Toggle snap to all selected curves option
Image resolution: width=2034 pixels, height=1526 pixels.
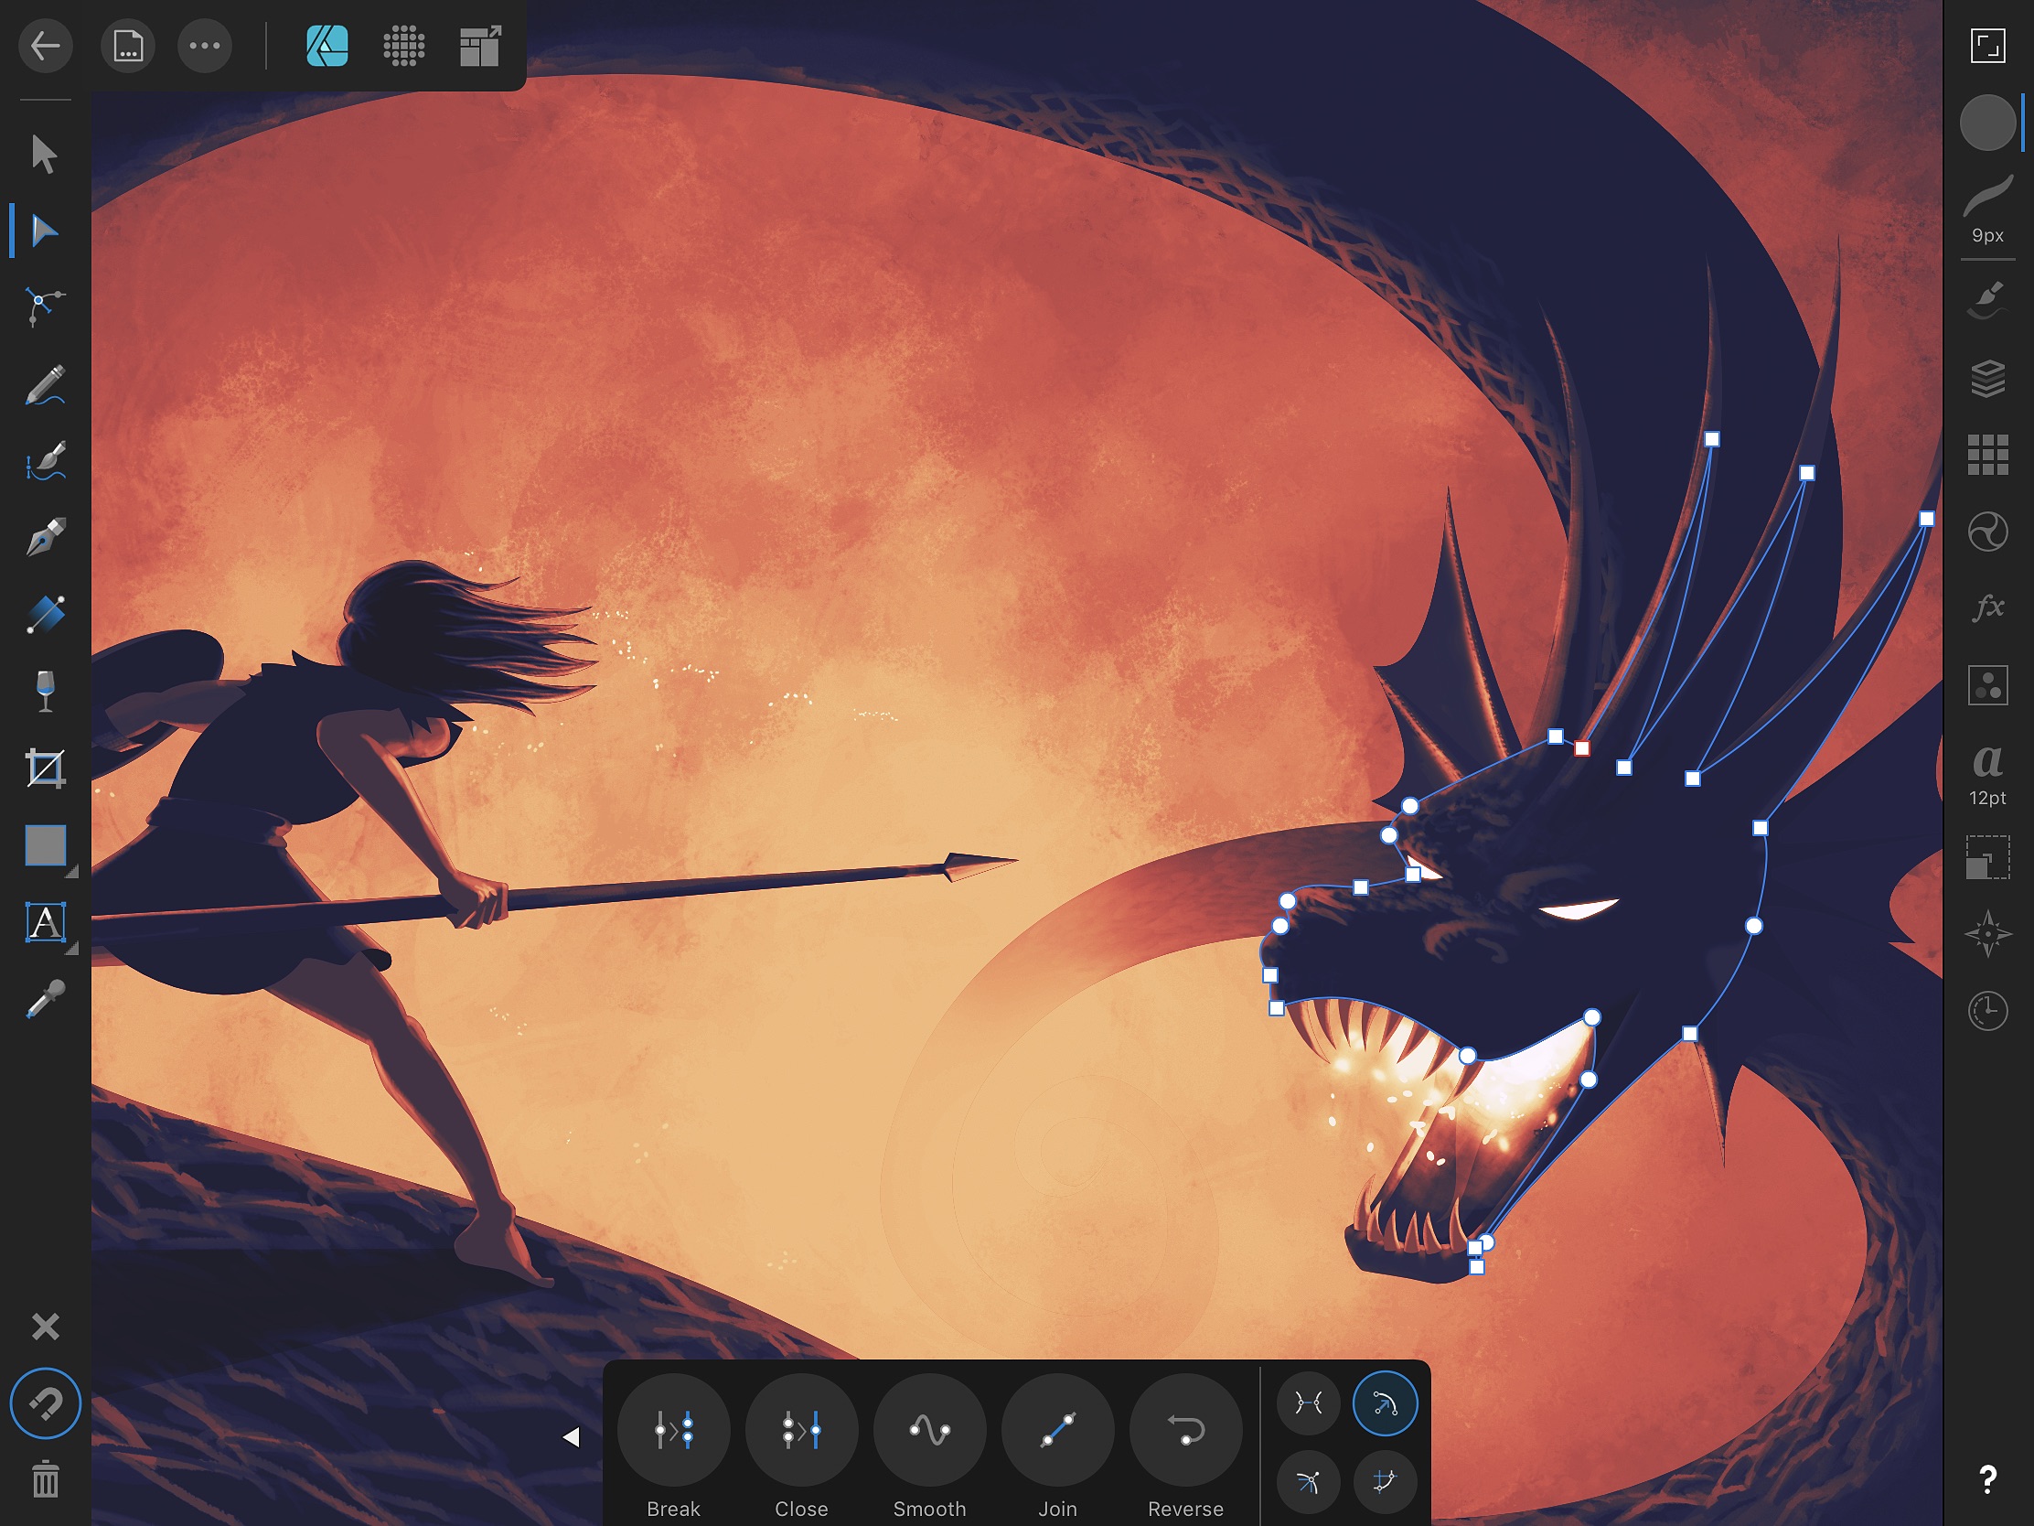1308,1481
